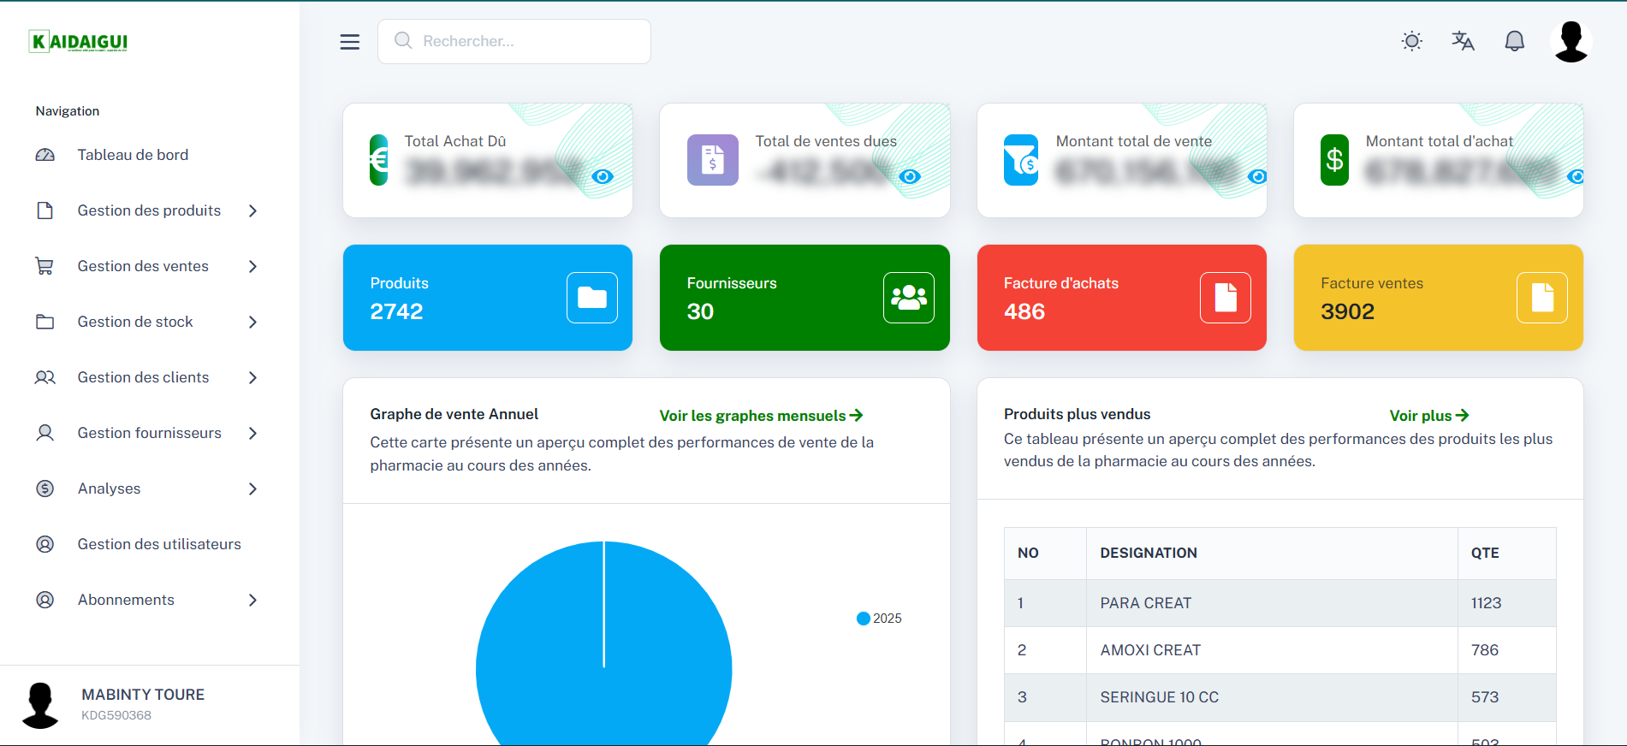Screen dimensions: 1627x746
Task: Click search magnifier icon
Action: (403, 40)
